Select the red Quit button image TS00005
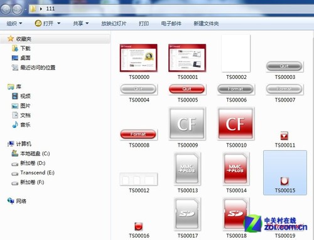 point(187,89)
